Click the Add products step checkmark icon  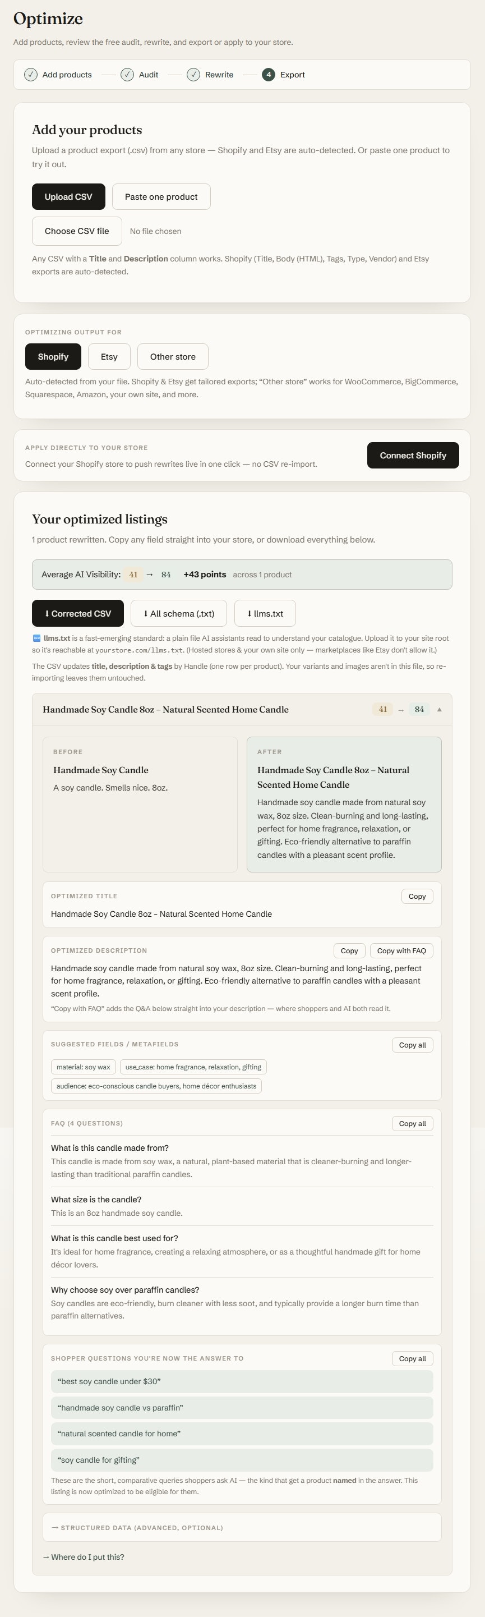31,75
